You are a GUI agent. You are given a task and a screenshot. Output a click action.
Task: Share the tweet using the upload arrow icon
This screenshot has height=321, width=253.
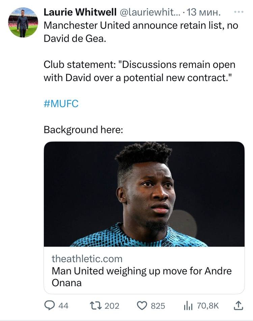pos(238,305)
